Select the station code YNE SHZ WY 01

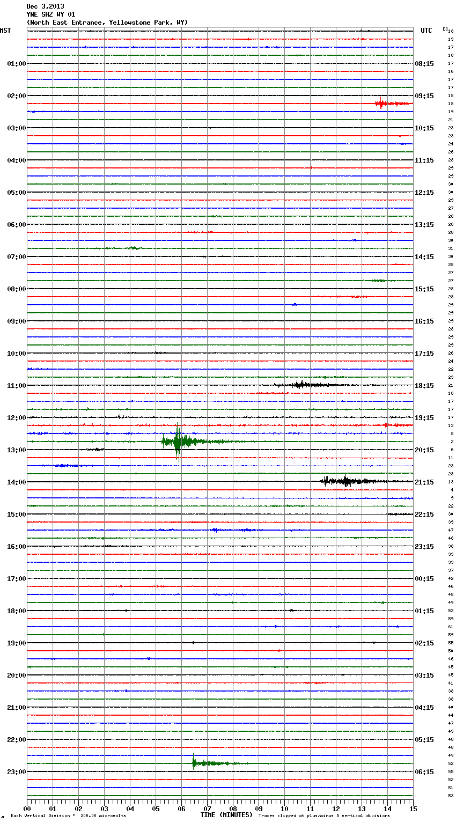click(x=51, y=14)
